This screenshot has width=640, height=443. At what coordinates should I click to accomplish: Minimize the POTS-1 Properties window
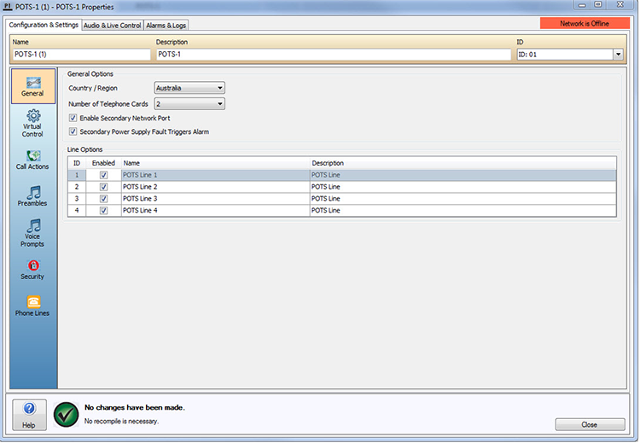click(583, 5)
